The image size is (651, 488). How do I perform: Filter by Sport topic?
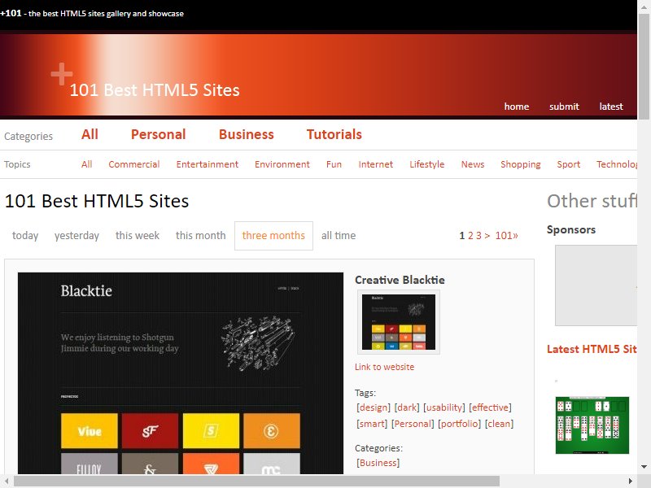coord(568,164)
